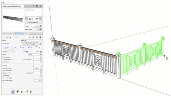The width and height of the screenshot is (171, 96).
Task: Go to next component with right arrow
Action: (11, 37)
